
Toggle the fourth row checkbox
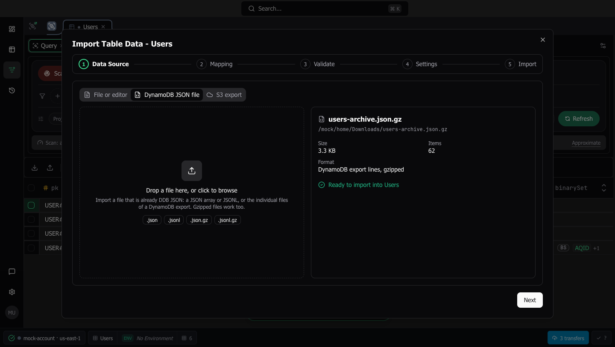click(x=31, y=248)
